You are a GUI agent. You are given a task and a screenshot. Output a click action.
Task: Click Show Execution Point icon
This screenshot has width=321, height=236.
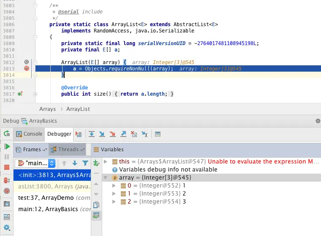pyautogui.click(x=79, y=134)
